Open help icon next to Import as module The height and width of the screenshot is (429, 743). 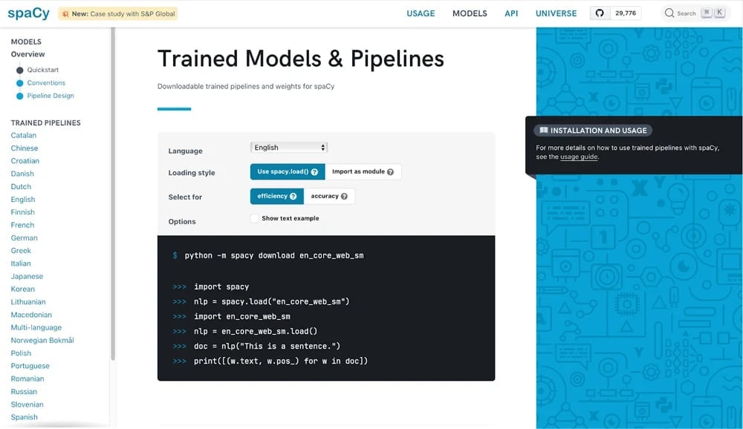point(390,172)
